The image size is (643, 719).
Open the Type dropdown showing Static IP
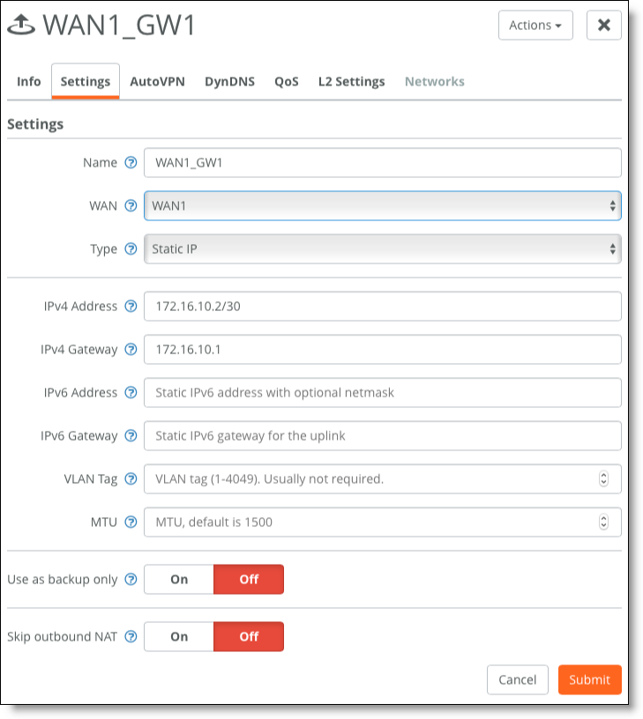383,249
